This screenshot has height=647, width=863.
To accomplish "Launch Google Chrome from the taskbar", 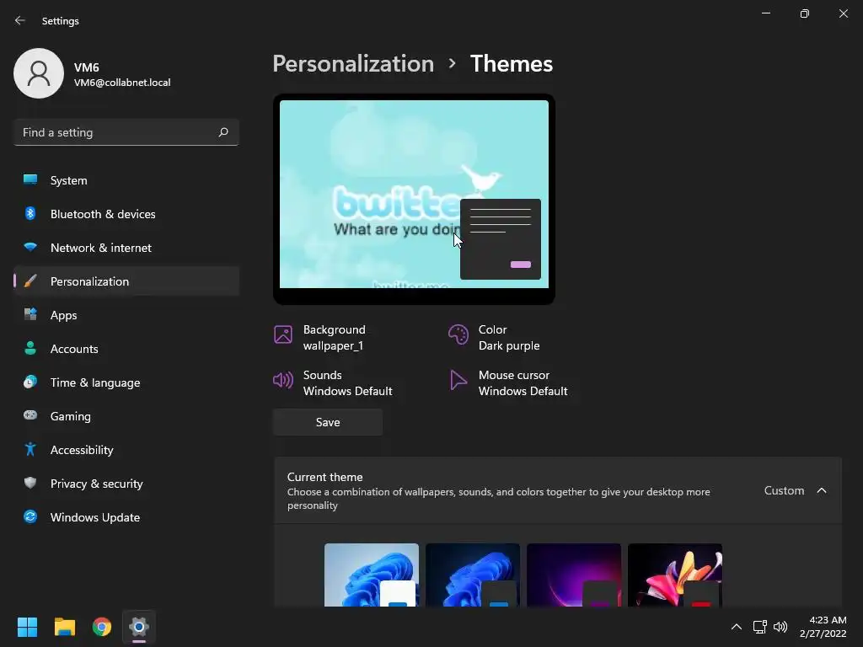I will [102, 627].
